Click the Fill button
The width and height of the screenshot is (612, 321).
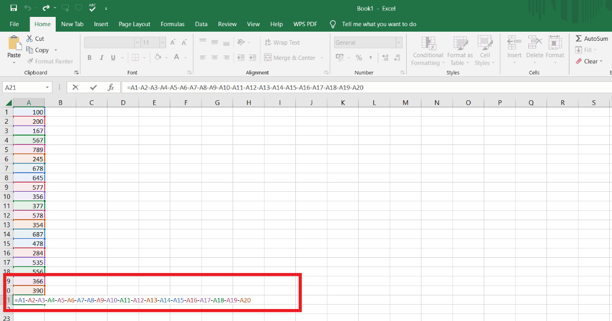586,50
